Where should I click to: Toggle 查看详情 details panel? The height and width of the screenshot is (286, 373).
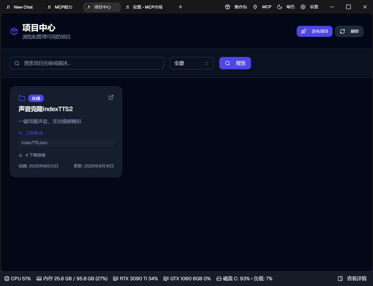352,279
